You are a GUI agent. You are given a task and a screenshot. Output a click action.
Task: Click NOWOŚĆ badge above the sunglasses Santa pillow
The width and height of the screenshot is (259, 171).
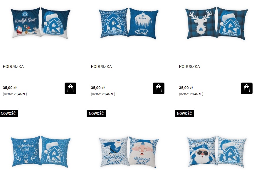tap(184, 114)
